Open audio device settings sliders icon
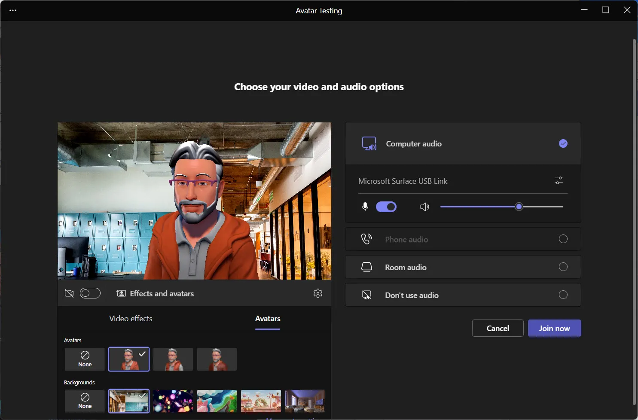 tap(559, 181)
